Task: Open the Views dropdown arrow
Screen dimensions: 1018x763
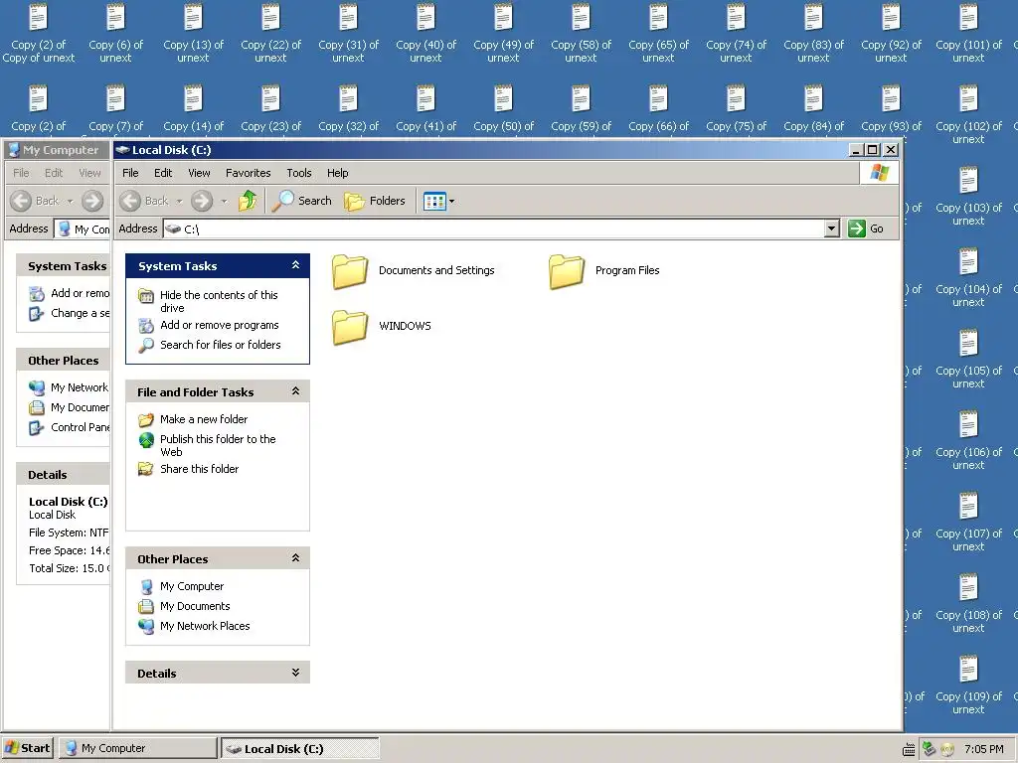Action: pyautogui.click(x=452, y=201)
